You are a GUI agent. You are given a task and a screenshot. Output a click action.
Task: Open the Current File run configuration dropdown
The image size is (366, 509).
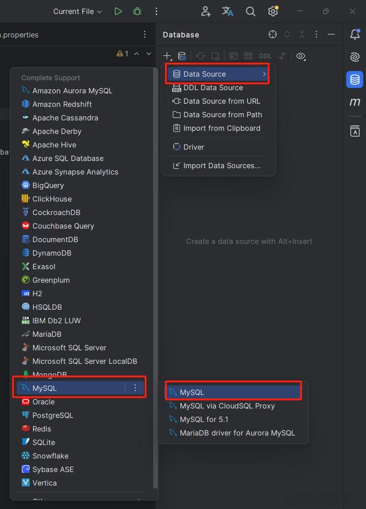click(78, 11)
